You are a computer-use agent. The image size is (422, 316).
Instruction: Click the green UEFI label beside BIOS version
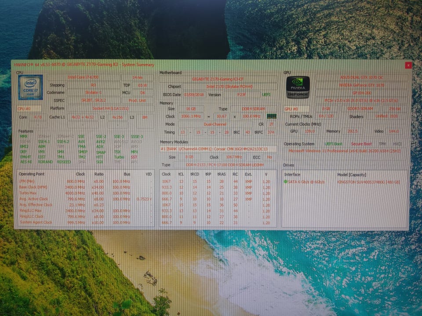(x=266, y=95)
